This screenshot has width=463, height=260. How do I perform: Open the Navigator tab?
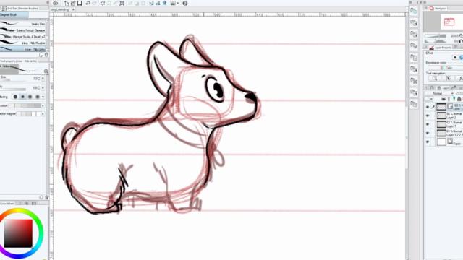(438, 8)
